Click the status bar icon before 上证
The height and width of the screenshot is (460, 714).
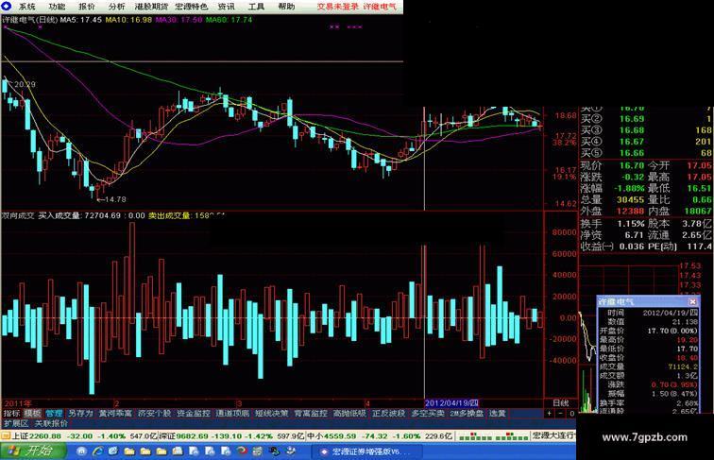pyautogui.click(x=6, y=436)
